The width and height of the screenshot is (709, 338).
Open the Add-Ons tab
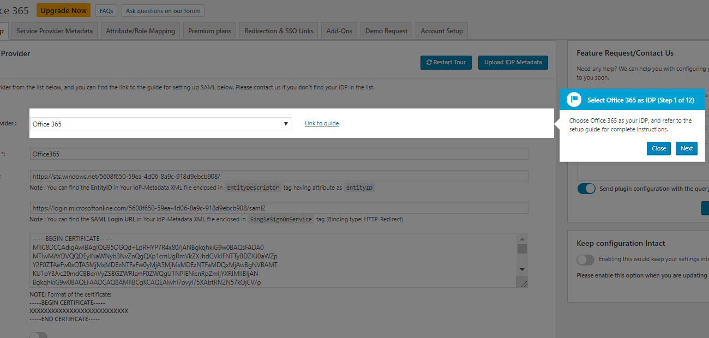click(x=339, y=30)
